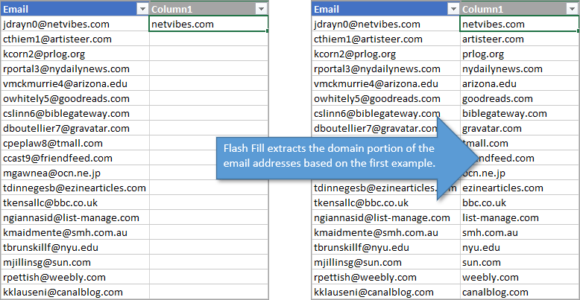Select the arizona.edu cell in right Column1
The image size is (580, 300).
489,83
